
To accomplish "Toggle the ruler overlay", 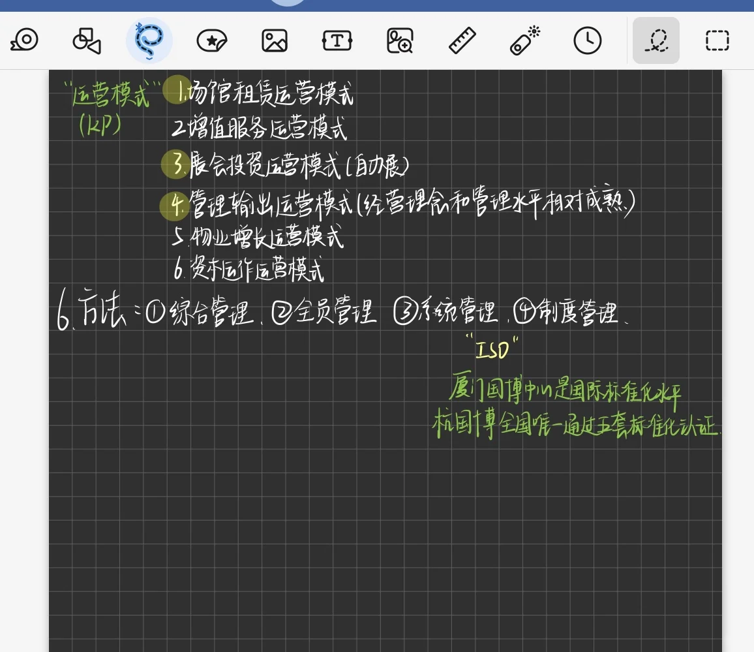I will tap(462, 40).
